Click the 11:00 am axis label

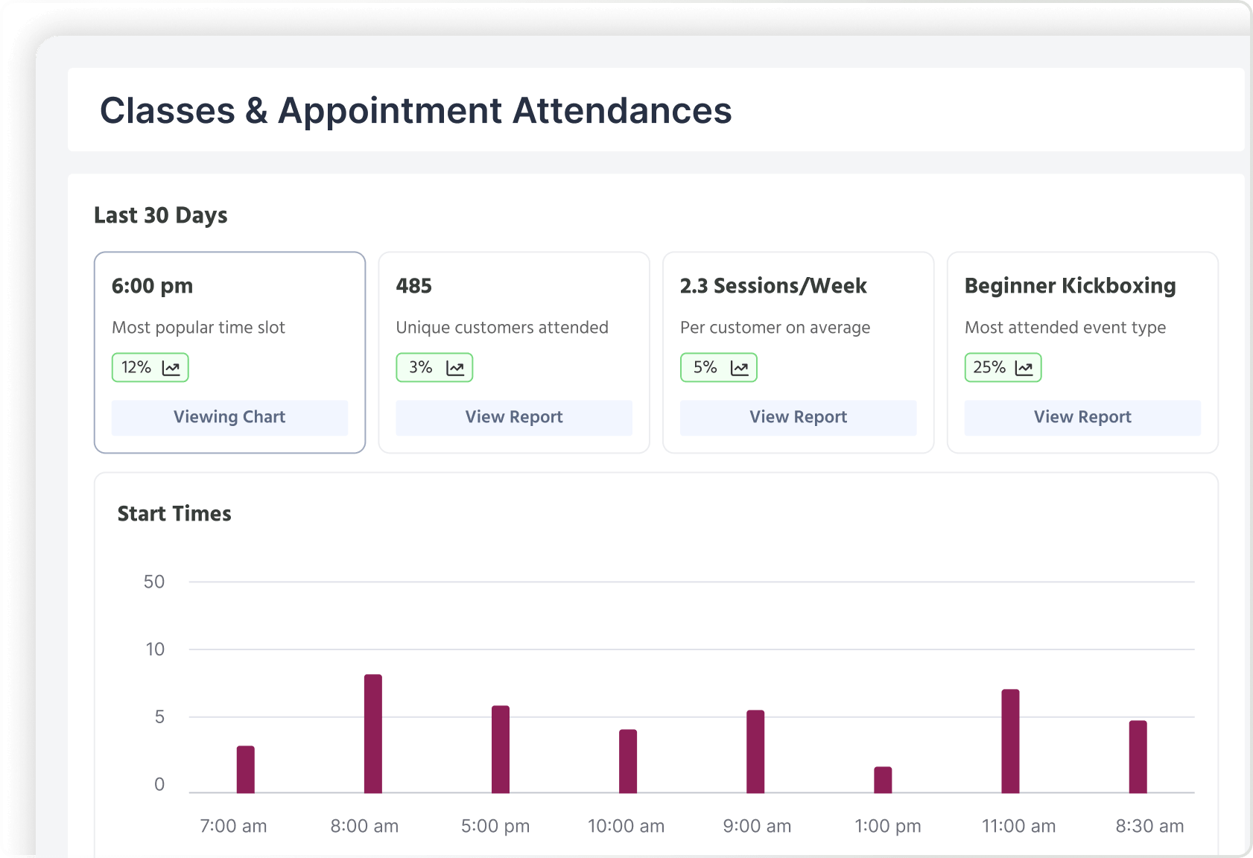point(1018,826)
